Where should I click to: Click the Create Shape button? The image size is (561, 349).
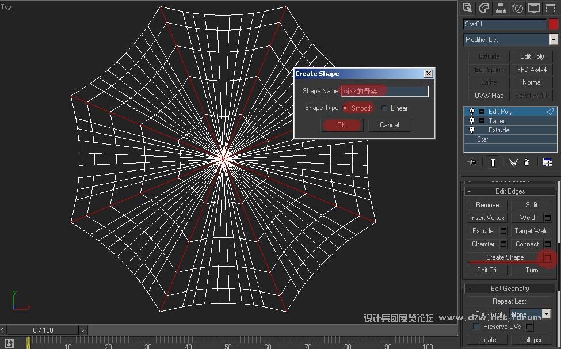[505, 257]
